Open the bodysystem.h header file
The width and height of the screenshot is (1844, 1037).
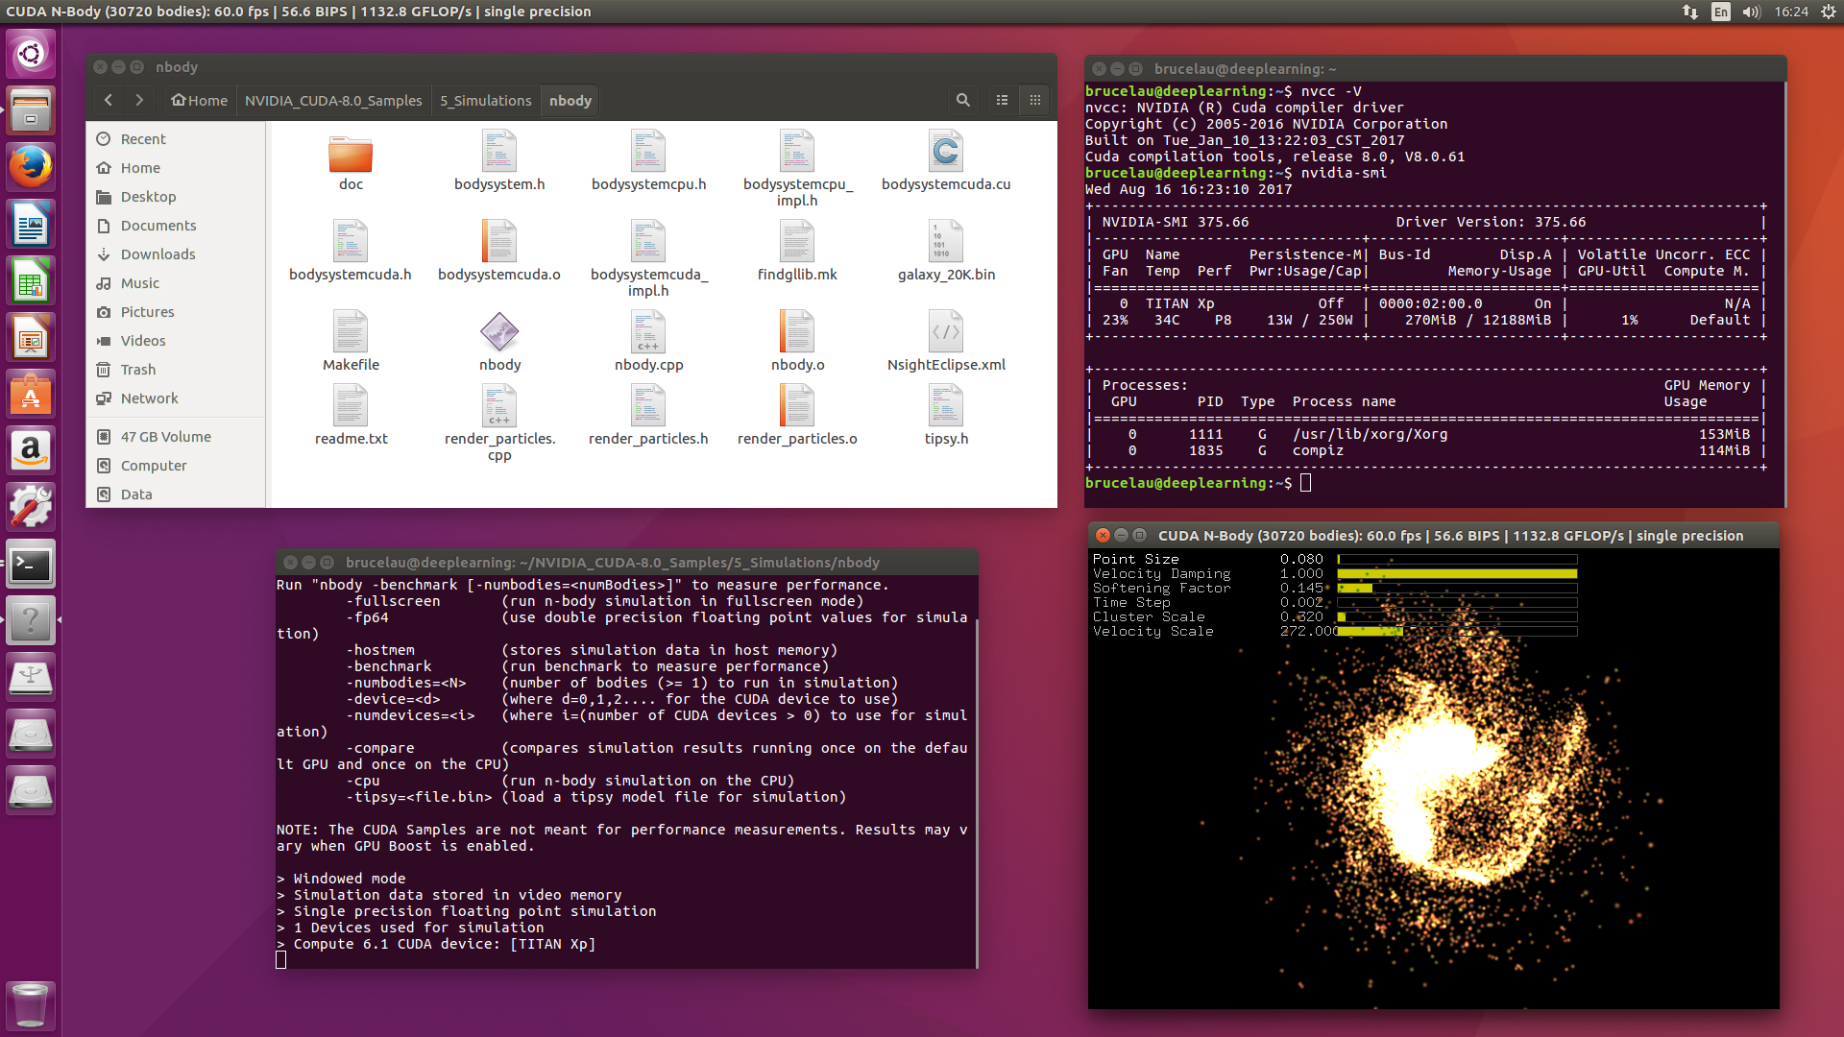[499, 152]
